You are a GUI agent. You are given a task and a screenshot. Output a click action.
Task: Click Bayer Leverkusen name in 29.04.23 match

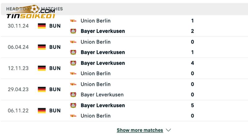102,95
